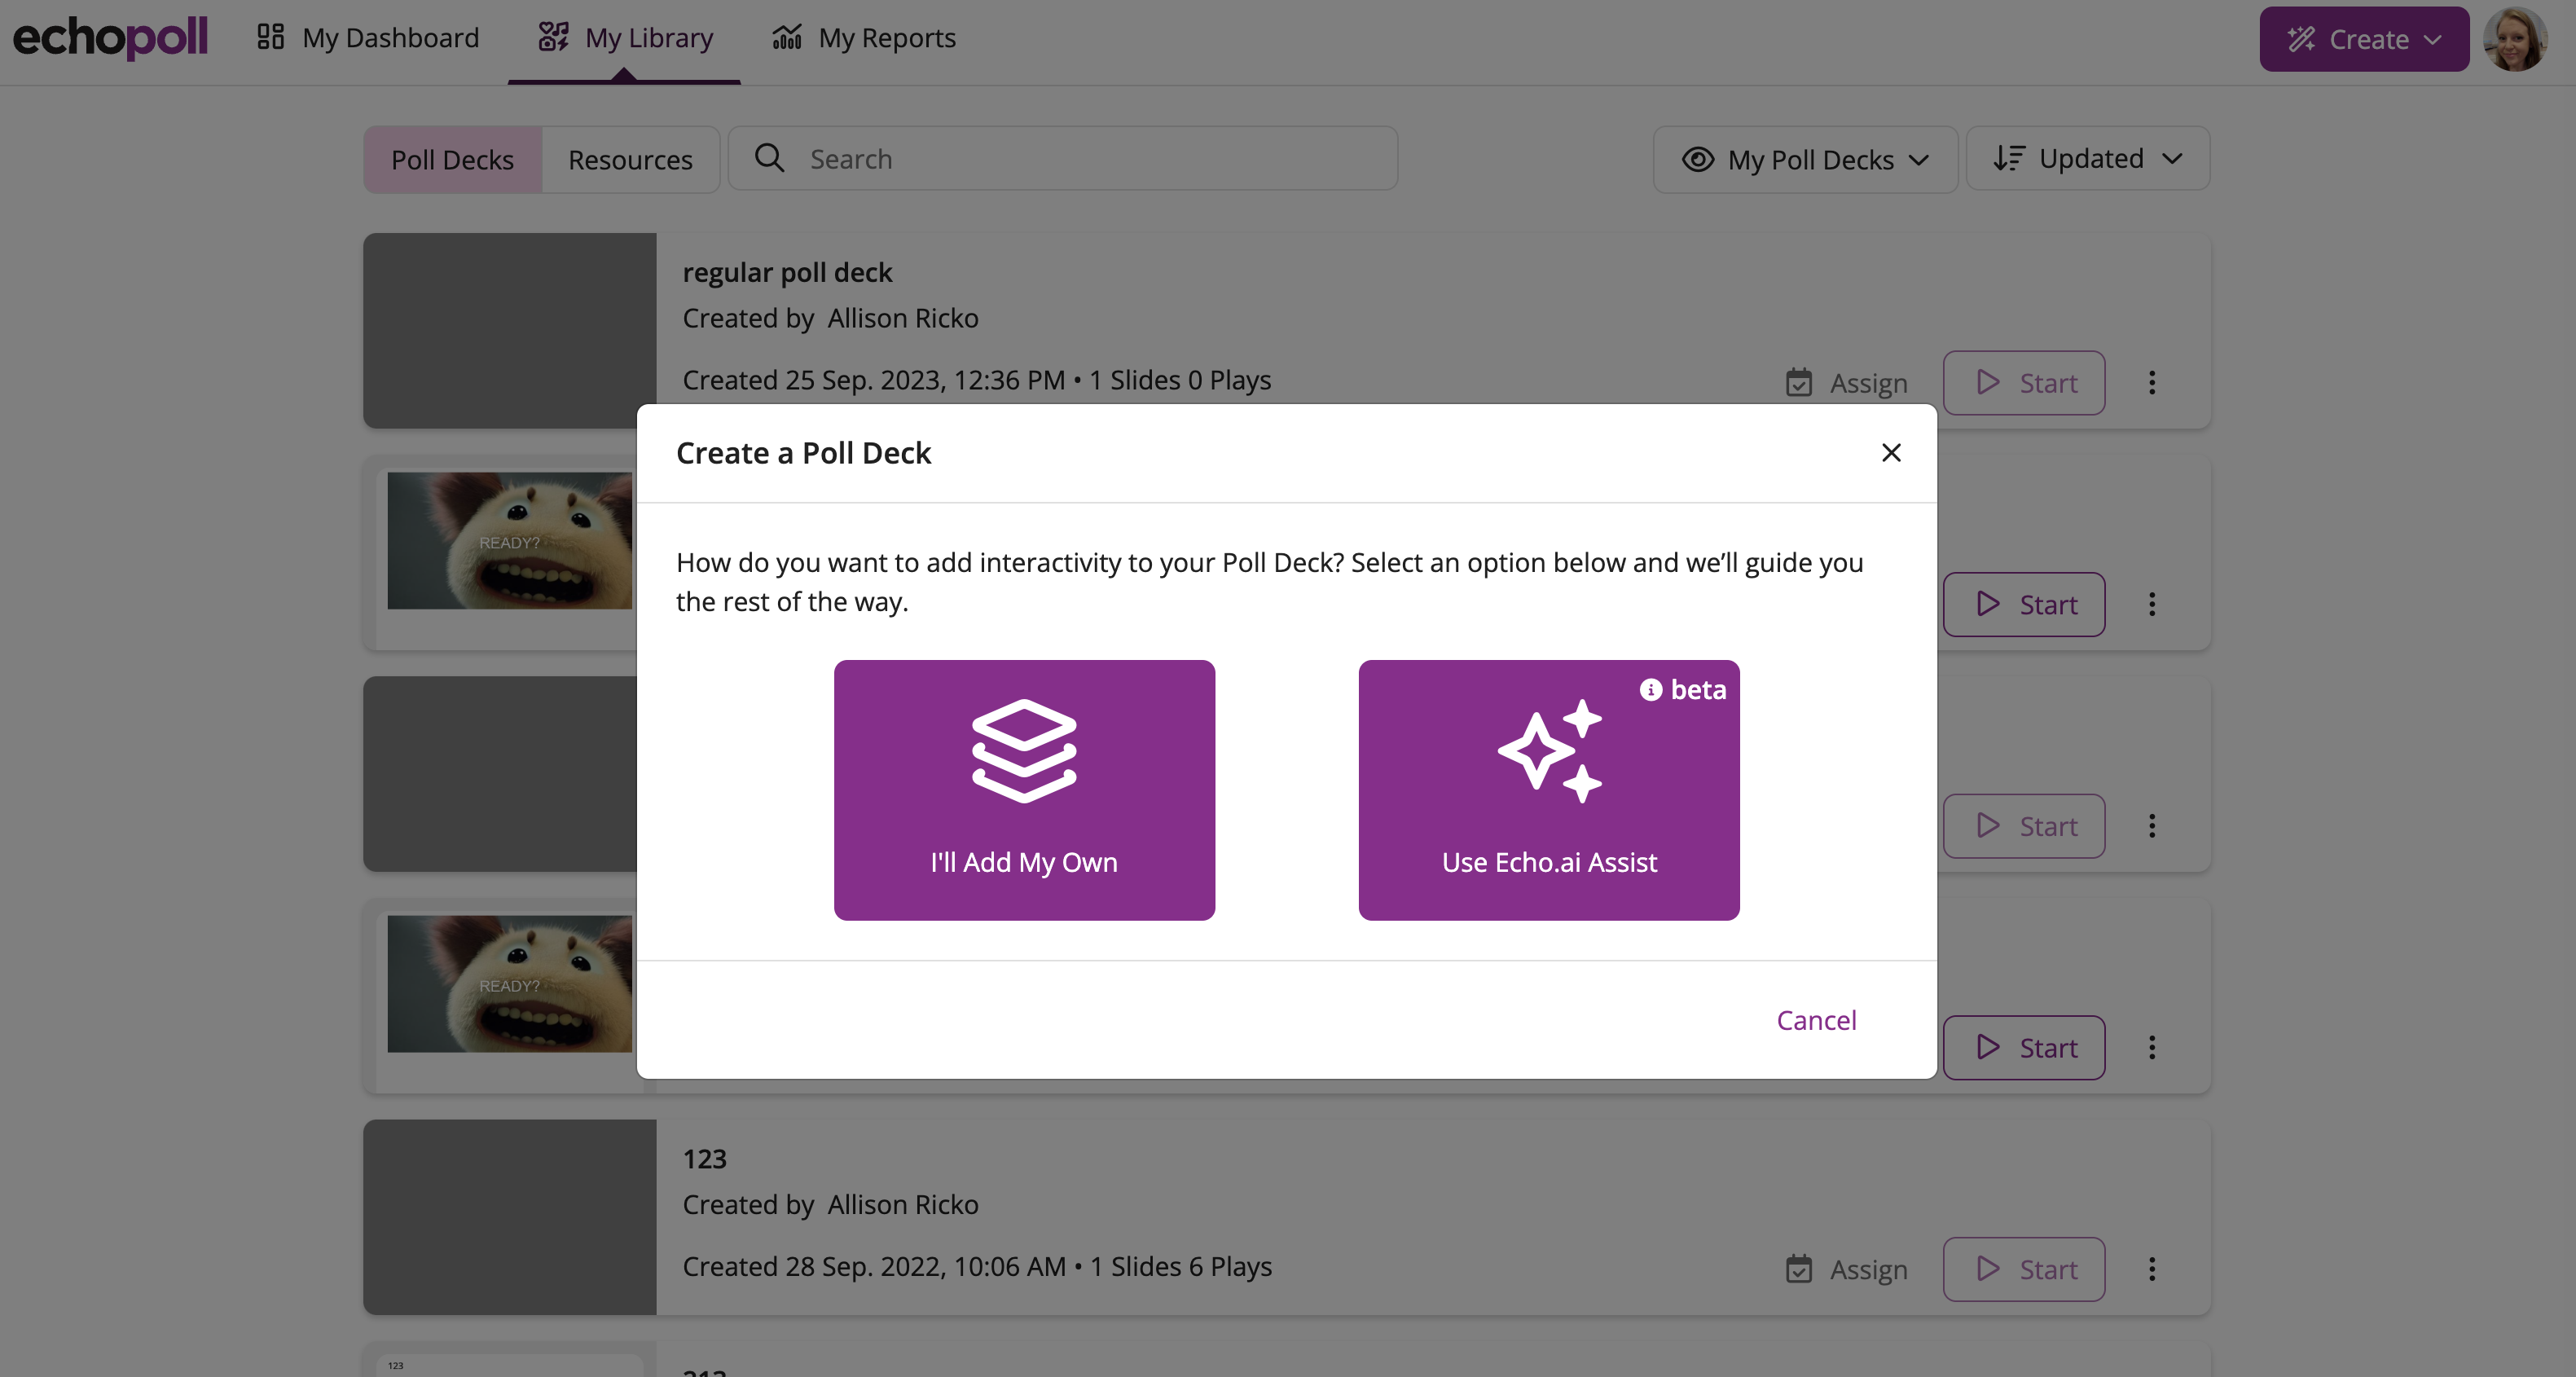
Task: Click the magic wand icon in Create button
Action: point(2302,39)
